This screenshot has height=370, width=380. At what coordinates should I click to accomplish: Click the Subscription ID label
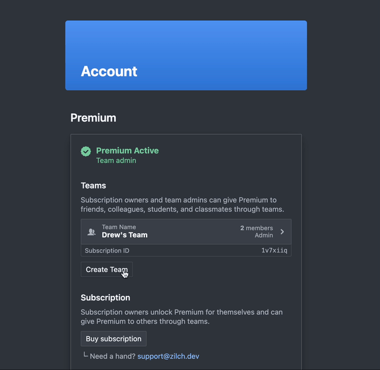pyautogui.click(x=107, y=250)
